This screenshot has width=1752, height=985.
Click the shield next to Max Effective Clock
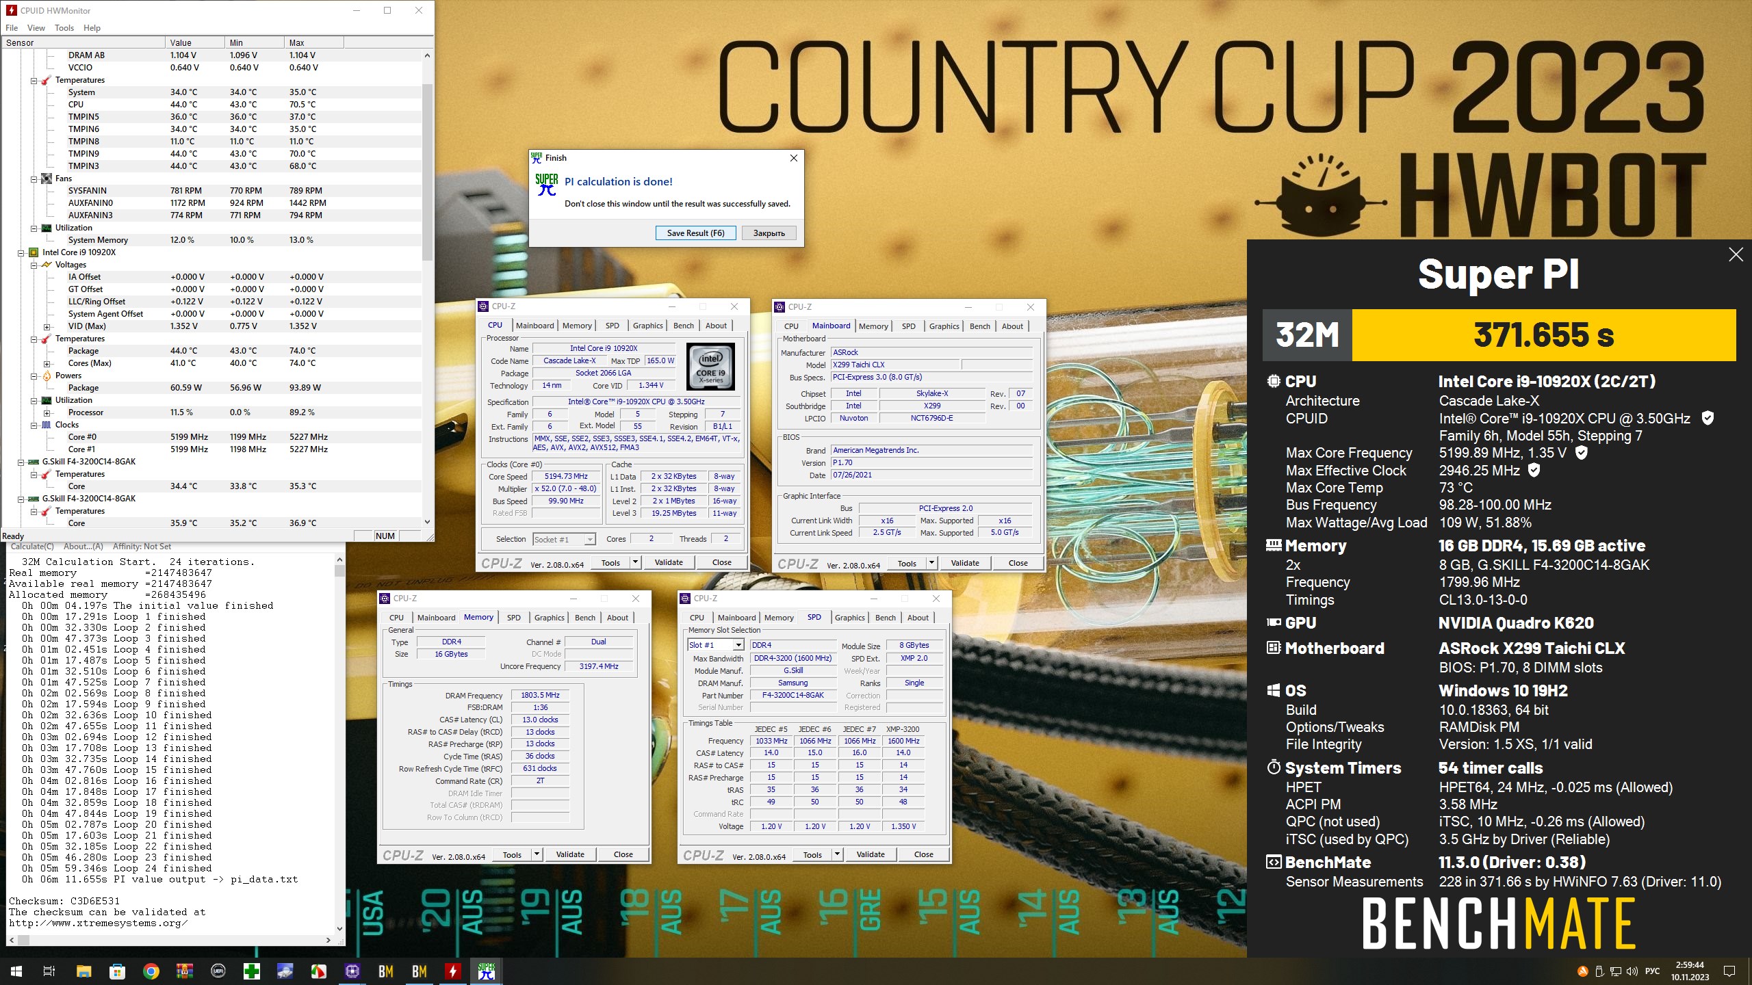point(1534,470)
